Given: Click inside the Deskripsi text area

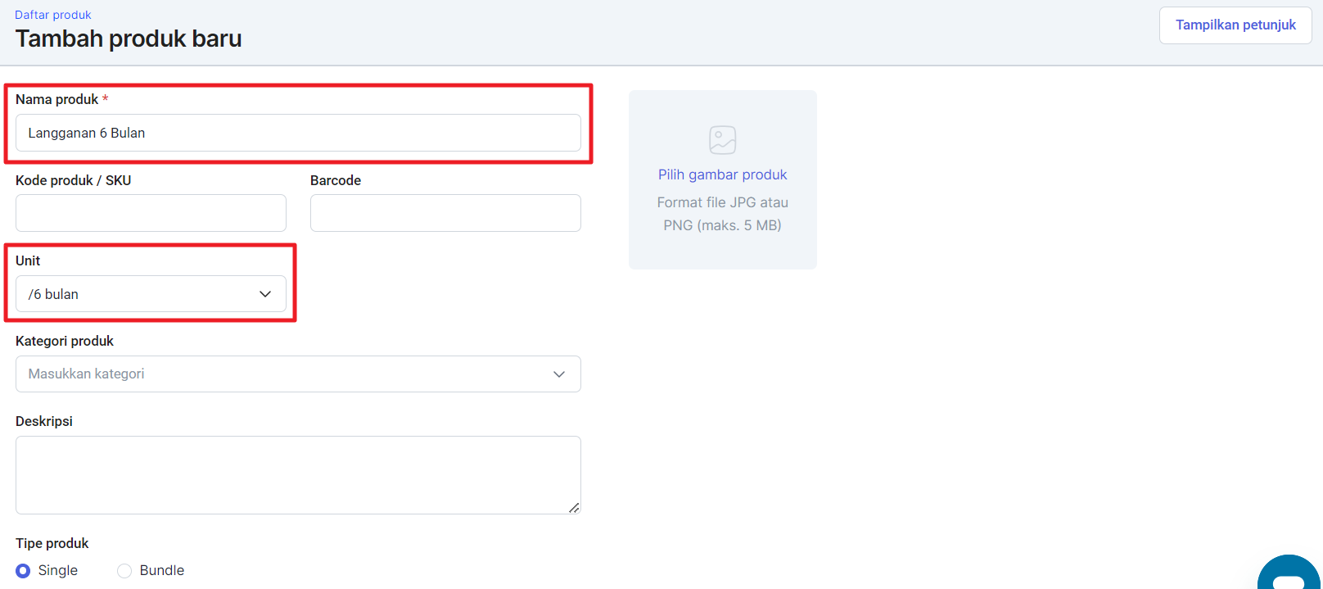Looking at the screenshot, I should pyautogui.click(x=298, y=475).
